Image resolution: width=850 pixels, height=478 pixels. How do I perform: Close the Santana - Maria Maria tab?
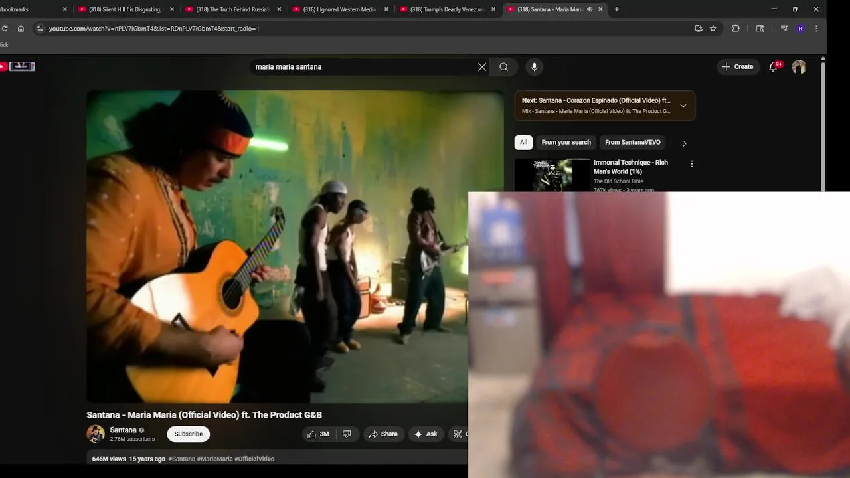point(601,9)
